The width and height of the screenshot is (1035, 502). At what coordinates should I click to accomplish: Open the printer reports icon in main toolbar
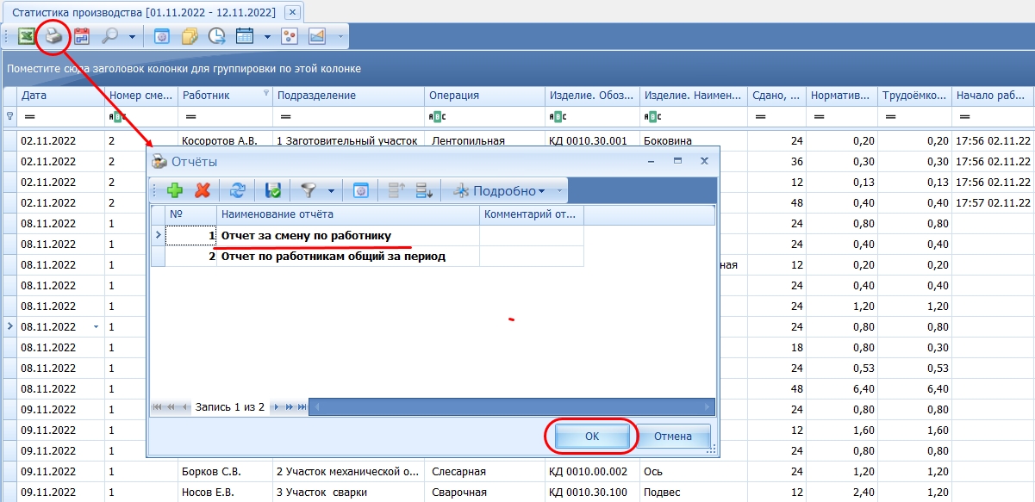click(53, 36)
